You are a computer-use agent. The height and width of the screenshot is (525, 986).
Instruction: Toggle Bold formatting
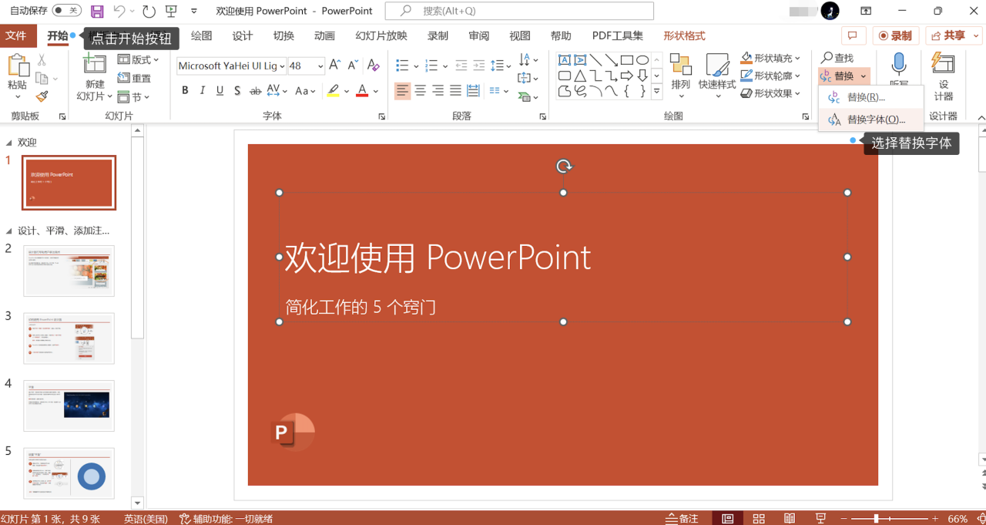point(185,91)
